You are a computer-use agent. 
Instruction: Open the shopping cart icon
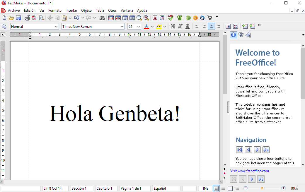click(209, 18)
